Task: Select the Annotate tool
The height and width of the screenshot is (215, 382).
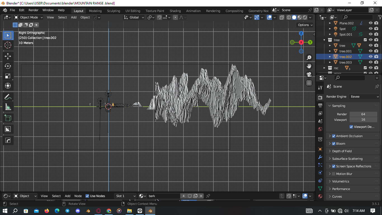Action: [8, 97]
